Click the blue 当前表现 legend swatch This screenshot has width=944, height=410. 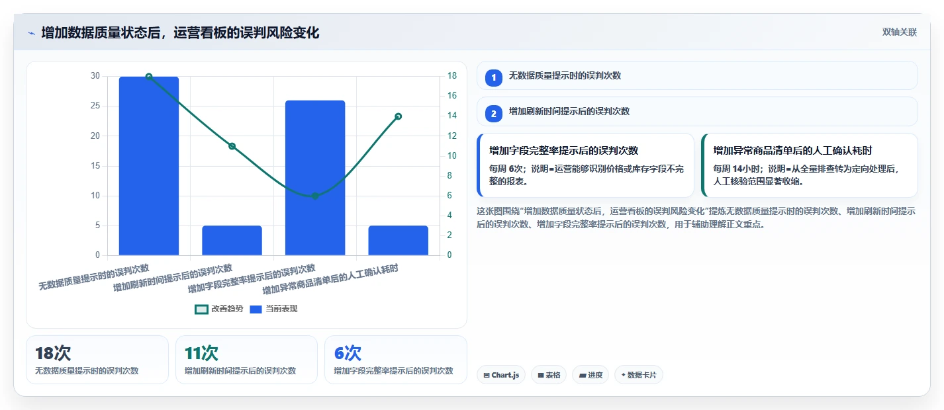point(256,309)
